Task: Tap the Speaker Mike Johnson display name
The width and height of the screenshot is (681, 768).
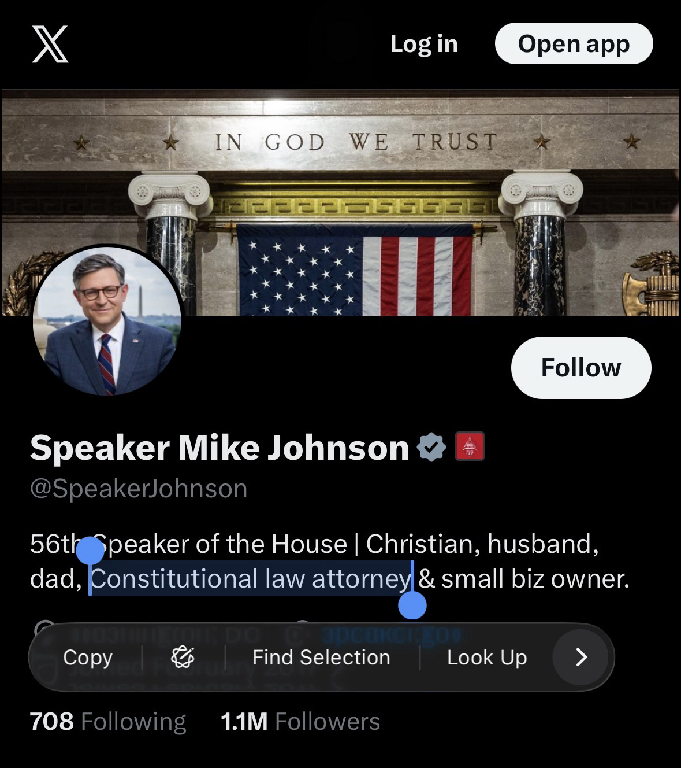Action: 219,448
